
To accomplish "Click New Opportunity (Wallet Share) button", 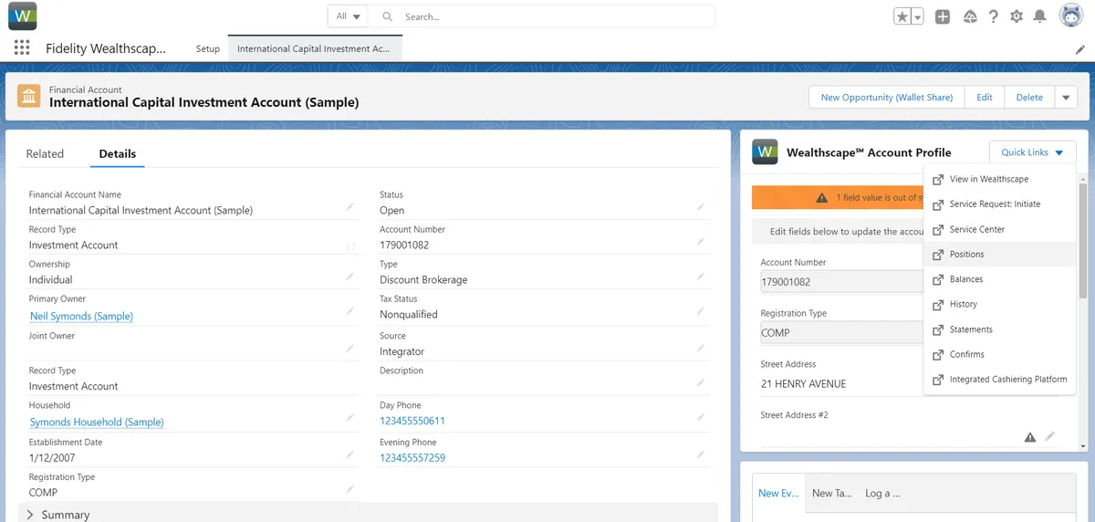I will pyautogui.click(x=887, y=98).
